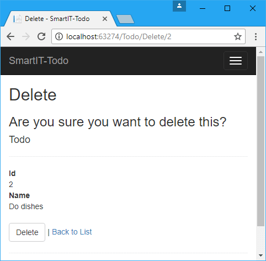This screenshot has height=261, width=266.
Task: Minimize the browser window
Action: tap(203, 8)
